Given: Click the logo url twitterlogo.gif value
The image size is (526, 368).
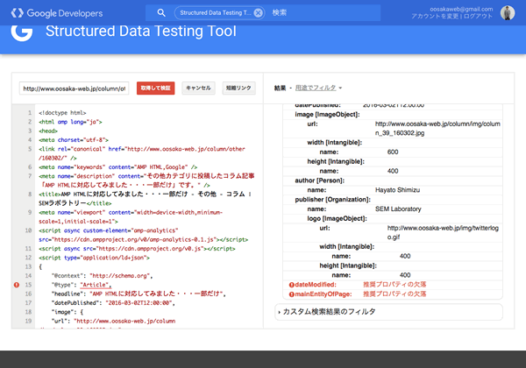Looking at the screenshot, I should (x=443, y=232).
